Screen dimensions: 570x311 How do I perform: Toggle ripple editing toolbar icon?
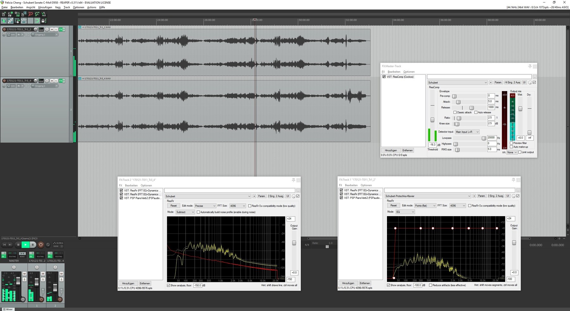tap(17, 21)
